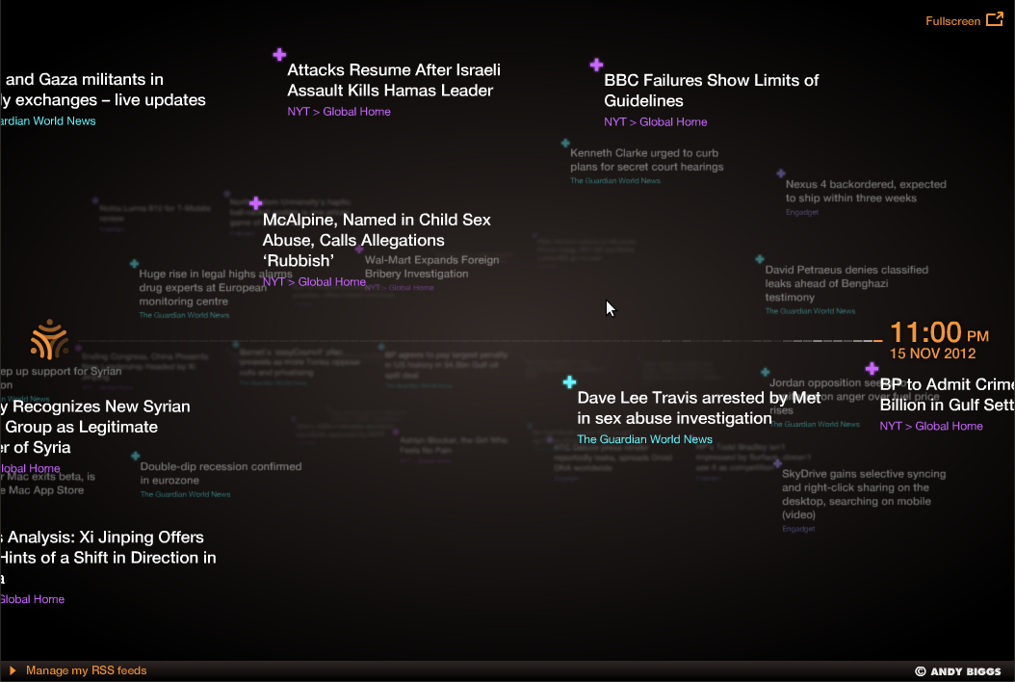This screenshot has width=1015, height=682.
Task: Click plus marker beside Huge rise in legal highs
Action: tap(134, 264)
